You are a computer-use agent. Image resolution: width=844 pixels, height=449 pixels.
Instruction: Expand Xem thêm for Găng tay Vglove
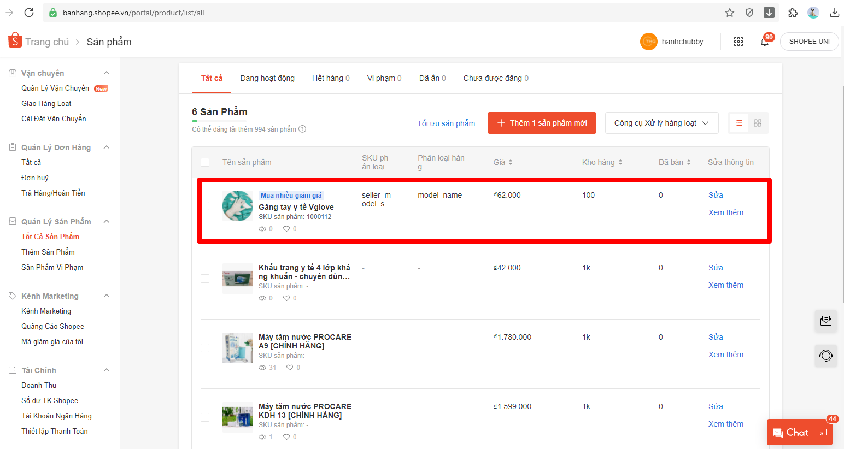coord(726,212)
